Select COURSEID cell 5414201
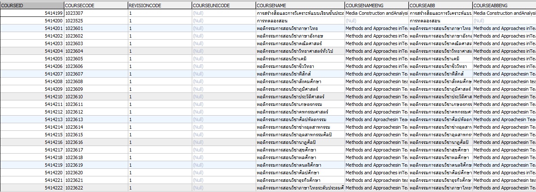The width and height of the screenshot is (536, 192). click(x=32, y=28)
